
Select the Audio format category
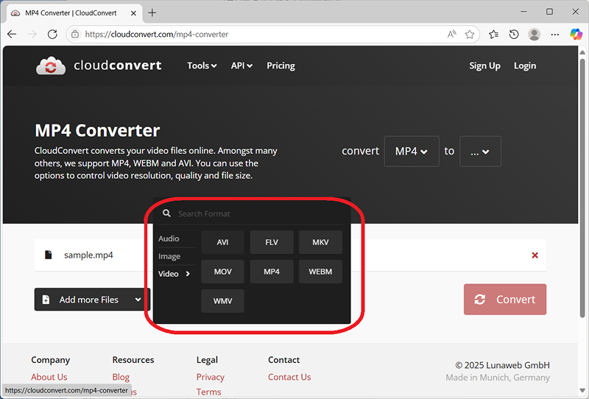coord(169,239)
